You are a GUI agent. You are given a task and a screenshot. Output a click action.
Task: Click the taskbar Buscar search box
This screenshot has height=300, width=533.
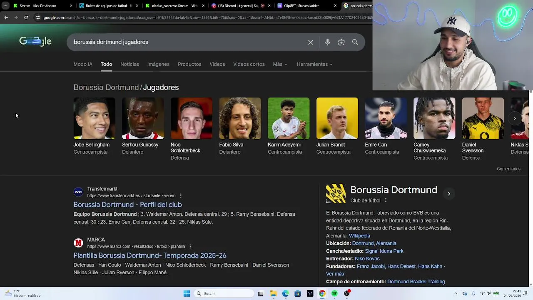224,293
